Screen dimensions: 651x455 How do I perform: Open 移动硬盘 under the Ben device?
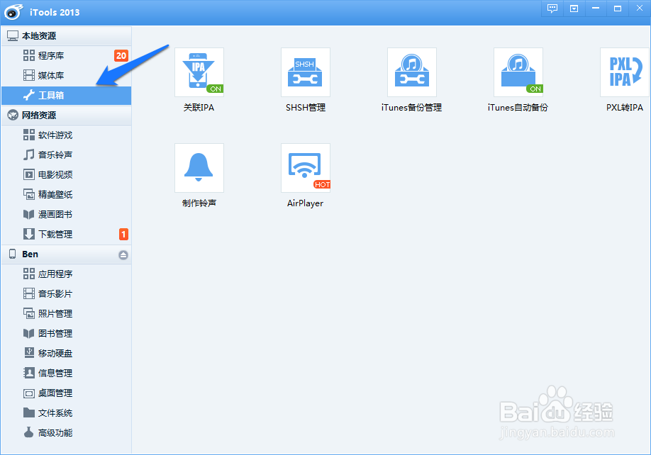(x=67, y=354)
